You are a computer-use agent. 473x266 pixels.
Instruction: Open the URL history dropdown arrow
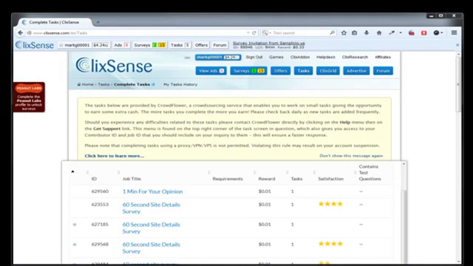248,33
